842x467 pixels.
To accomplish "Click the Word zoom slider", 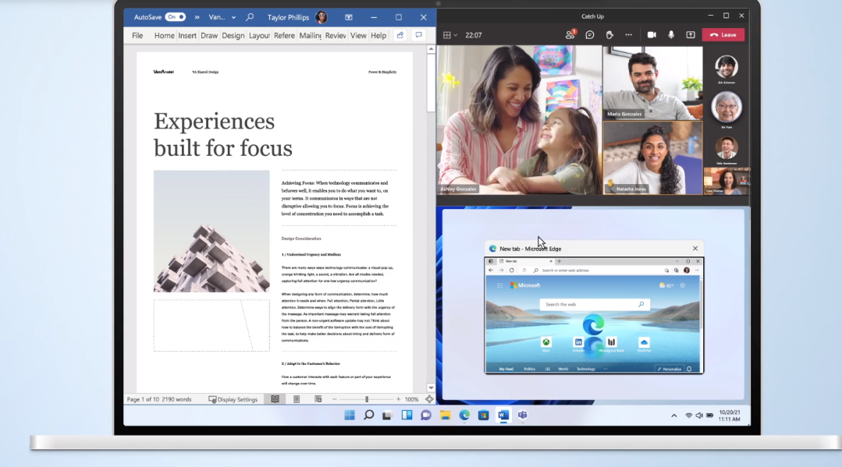I will (x=367, y=399).
